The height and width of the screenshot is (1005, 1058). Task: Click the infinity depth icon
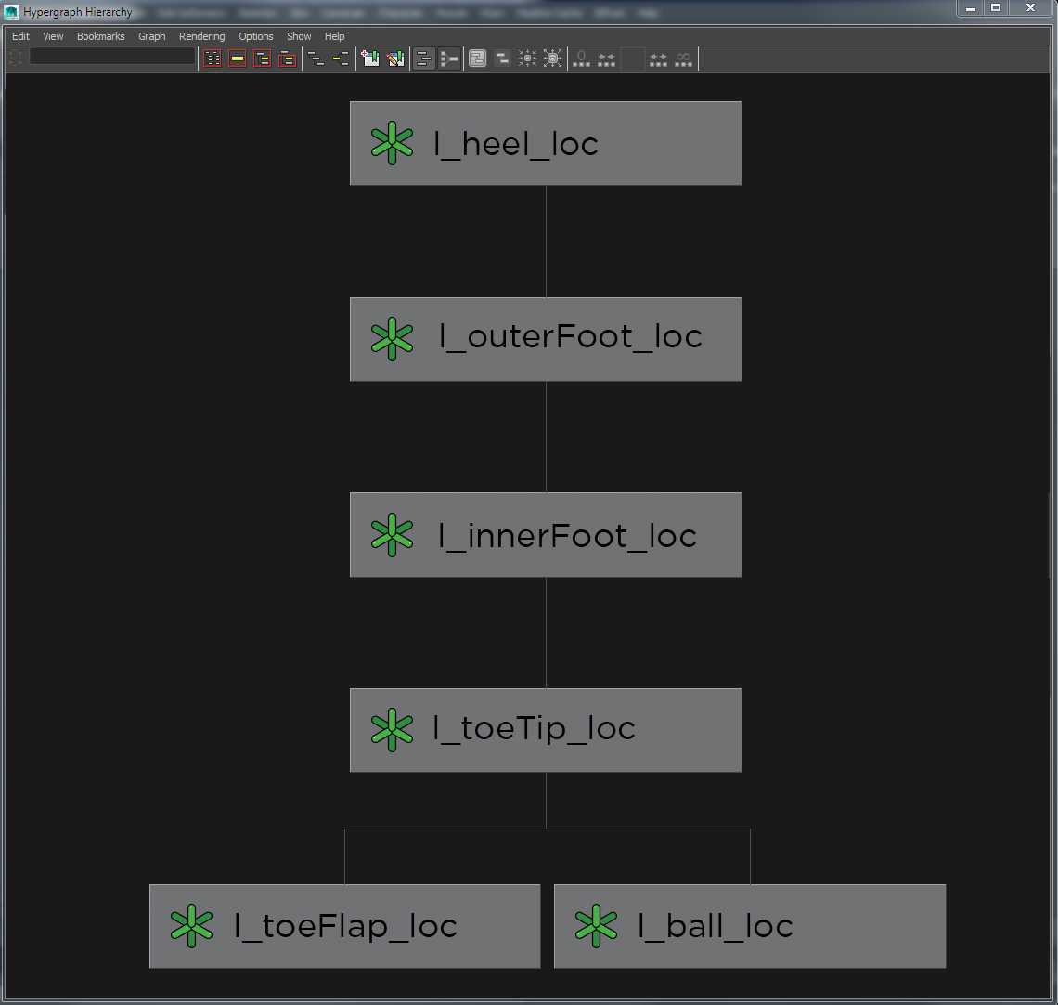click(x=683, y=59)
